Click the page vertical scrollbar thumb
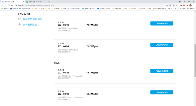The width and height of the screenshot is (196, 106). point(195,60)
